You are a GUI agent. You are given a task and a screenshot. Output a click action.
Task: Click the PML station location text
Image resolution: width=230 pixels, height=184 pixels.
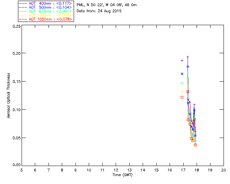[x=107, y=5]
